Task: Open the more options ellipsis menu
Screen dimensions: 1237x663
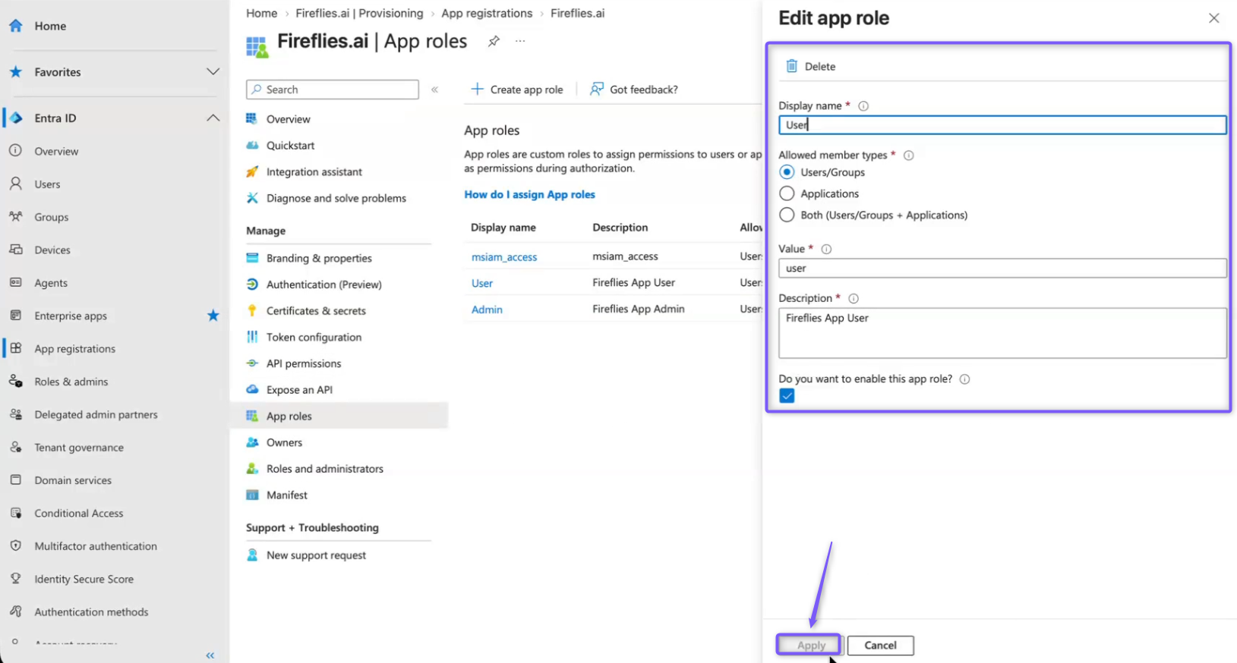Action: click(x=520, y=41)
